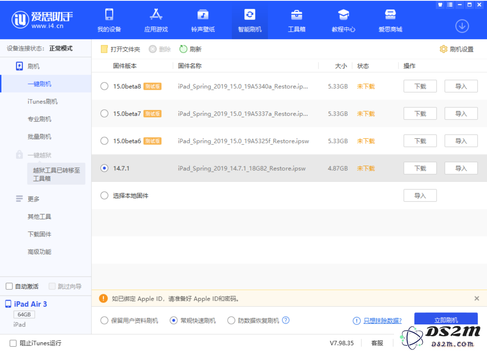Import firmware for 14.7.1 row
487x351 pixels.
(461, 168)
